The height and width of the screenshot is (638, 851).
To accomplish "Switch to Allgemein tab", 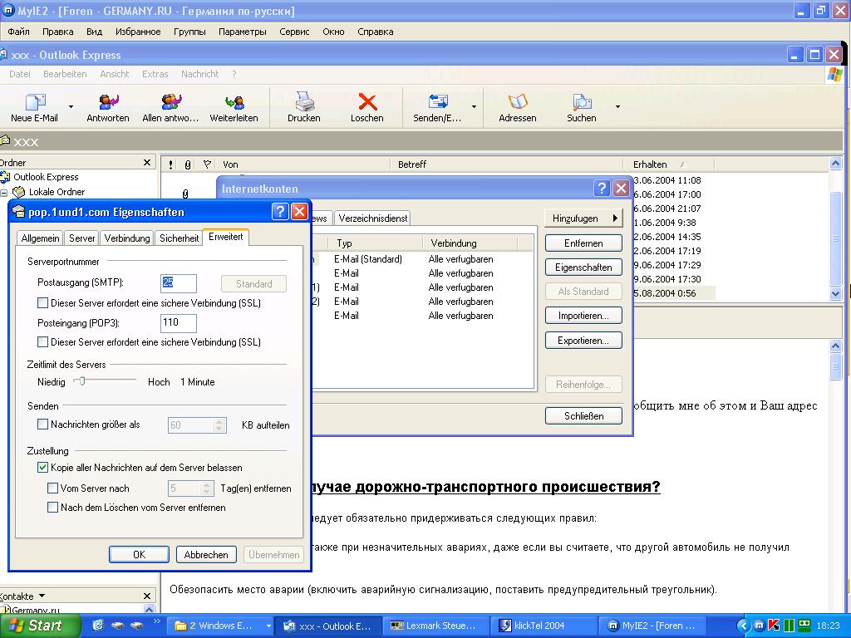I will pos(40,238).
